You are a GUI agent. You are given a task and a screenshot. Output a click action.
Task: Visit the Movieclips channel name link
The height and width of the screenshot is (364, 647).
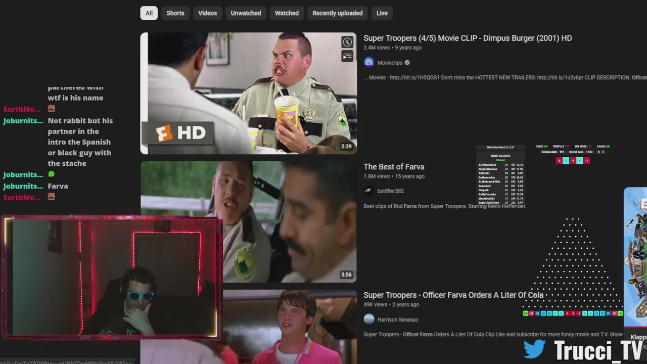point(390,63)
